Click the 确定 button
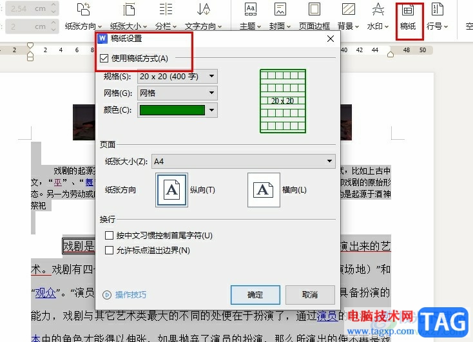Viewport: 473px width, 342px height. [255, 294]
